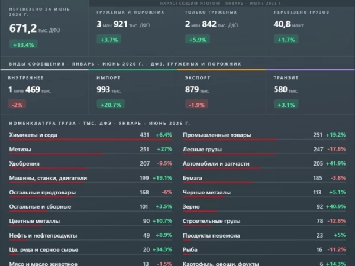
Task: Click the +3.1% transit badge
Action: (x=286, y=105)
